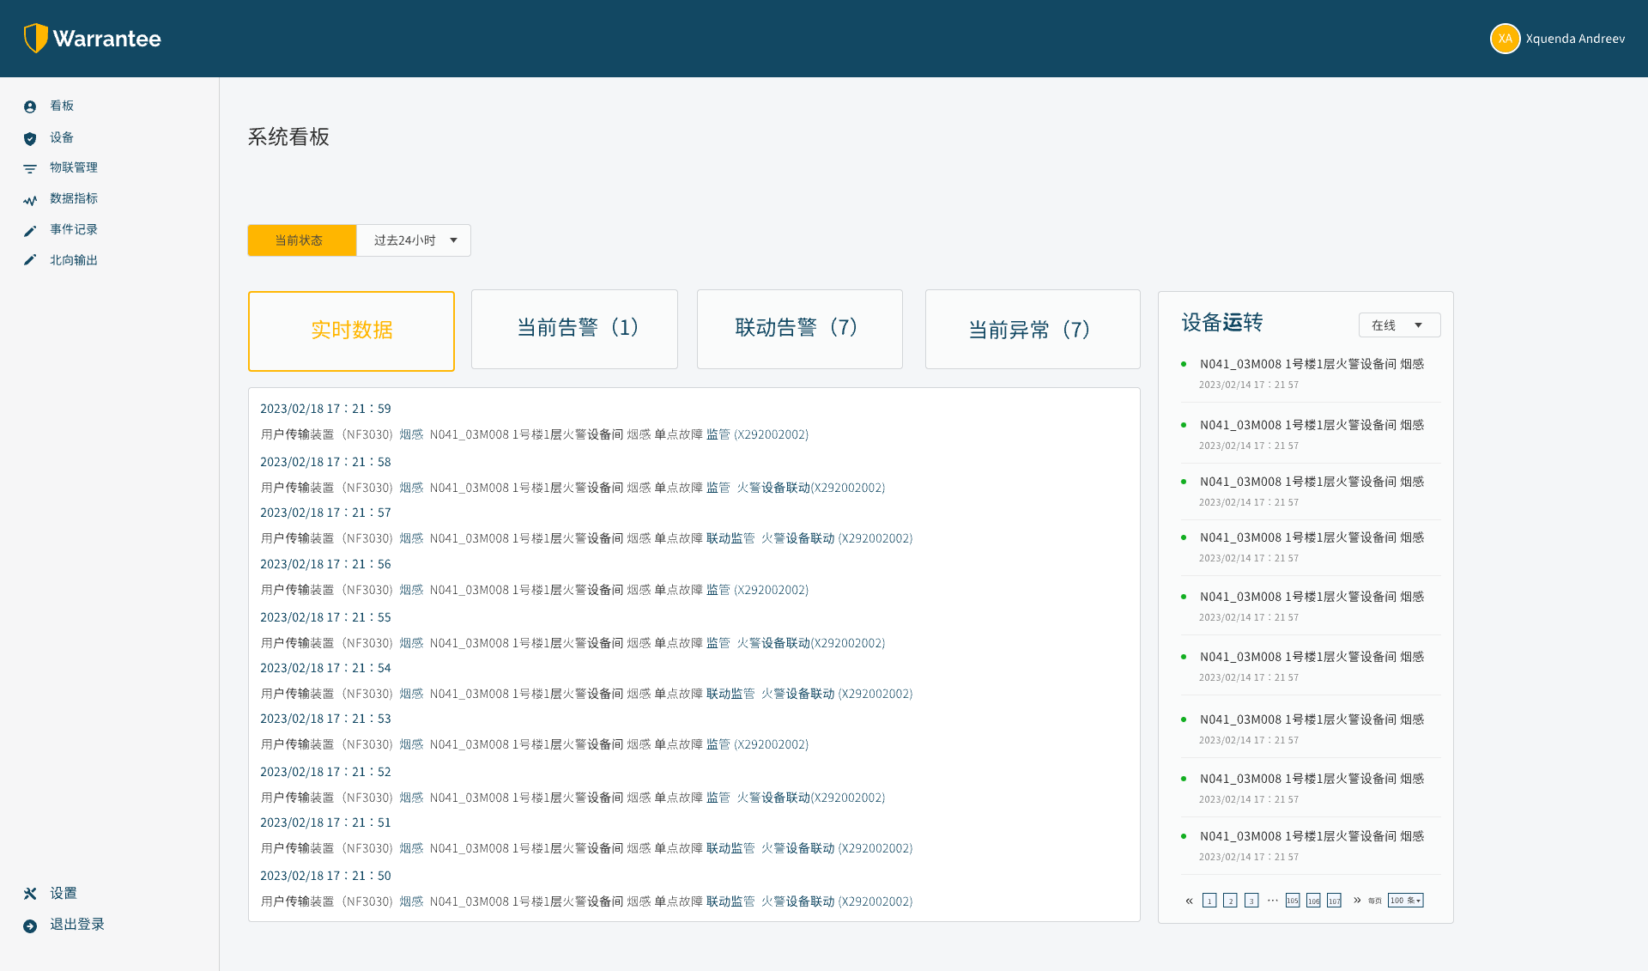
Task: Click 火警设备联动 link in the 17:21:58 entry
Action: pos(773,488)
